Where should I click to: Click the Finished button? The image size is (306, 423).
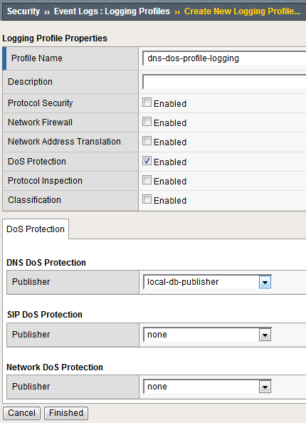pos(66,413)
